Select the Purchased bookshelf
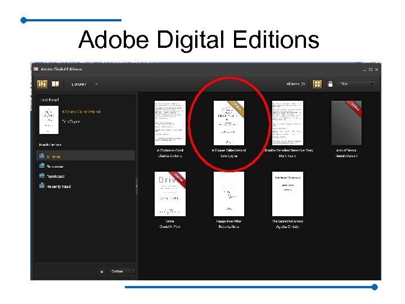 pyautogui.click(x=85, y=176)
